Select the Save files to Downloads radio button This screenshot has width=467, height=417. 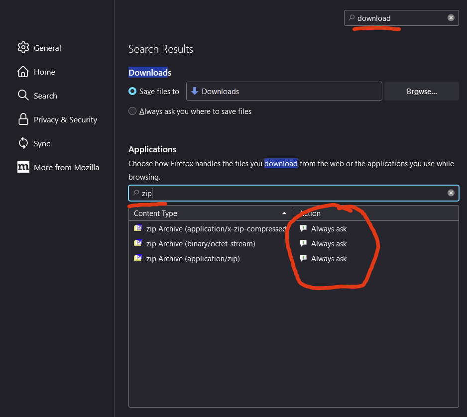pos(132,91)
